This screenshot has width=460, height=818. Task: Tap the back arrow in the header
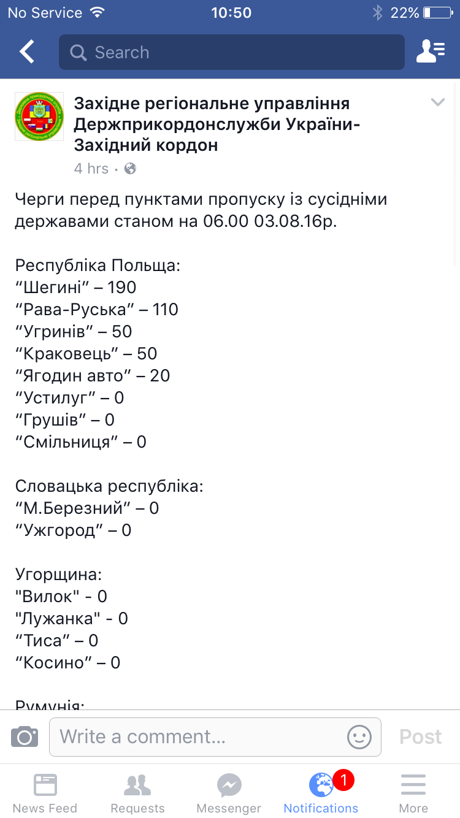(27, 52)
